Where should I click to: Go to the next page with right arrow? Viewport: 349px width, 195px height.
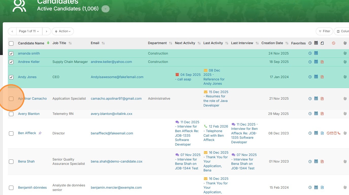(x=46, y=31)
